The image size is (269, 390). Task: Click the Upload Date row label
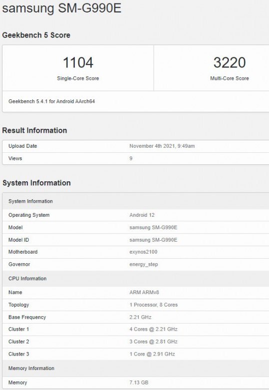[x=22, y=146]
